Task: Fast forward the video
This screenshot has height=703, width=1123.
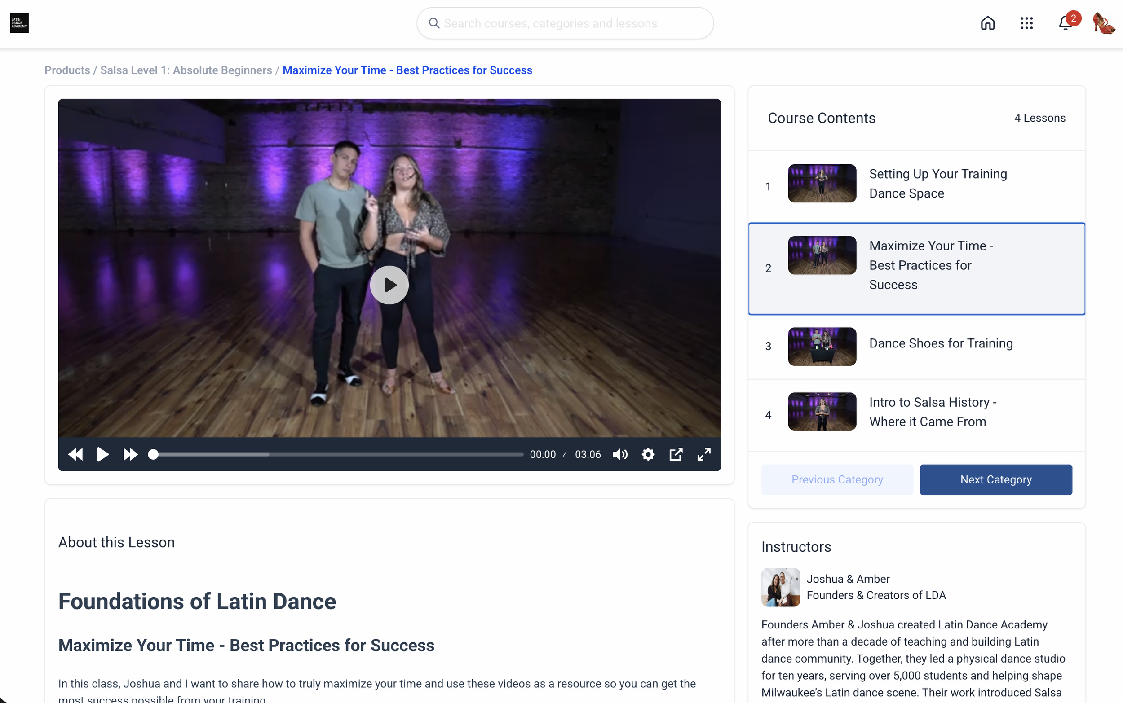Action: tap(130, 454)
